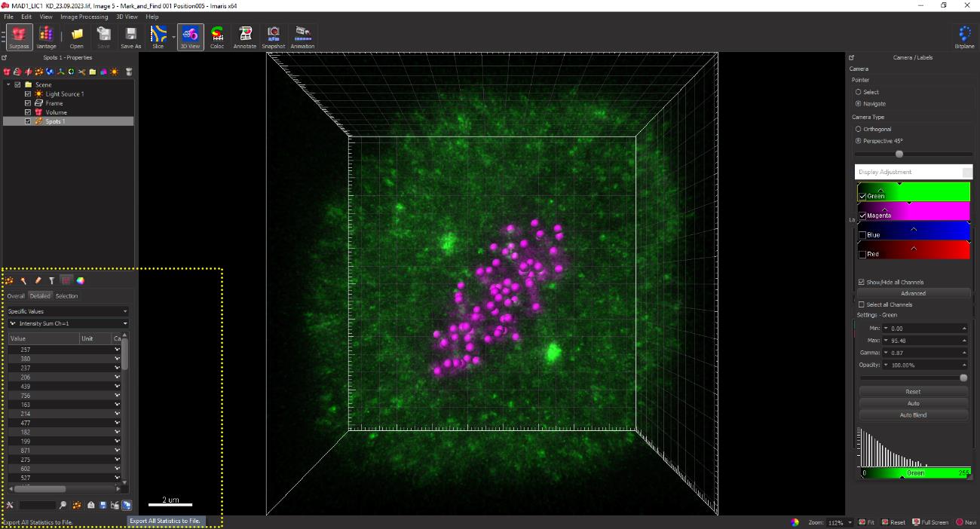Click Export All Statistics to File icon
980x529 pixels.
(127, 505)
